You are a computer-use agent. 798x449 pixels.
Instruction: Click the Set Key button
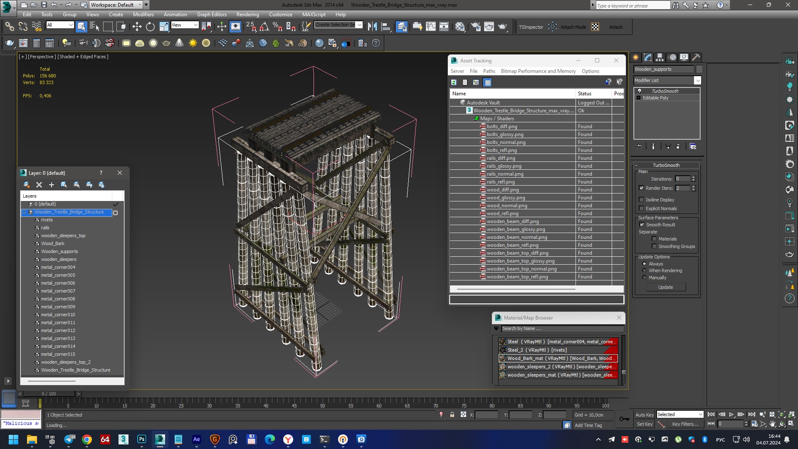(x=645, y=424)
